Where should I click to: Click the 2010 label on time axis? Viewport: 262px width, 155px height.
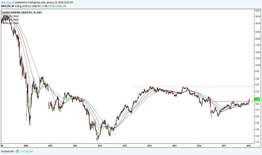[50, 146]
